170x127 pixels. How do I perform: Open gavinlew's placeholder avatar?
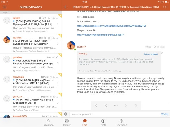(7, 60)
